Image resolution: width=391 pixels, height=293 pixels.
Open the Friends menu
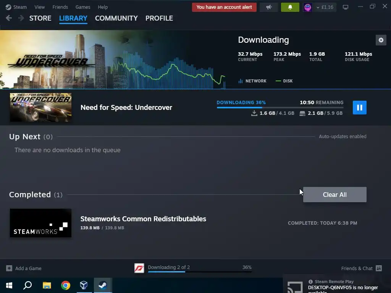point(60,7)
